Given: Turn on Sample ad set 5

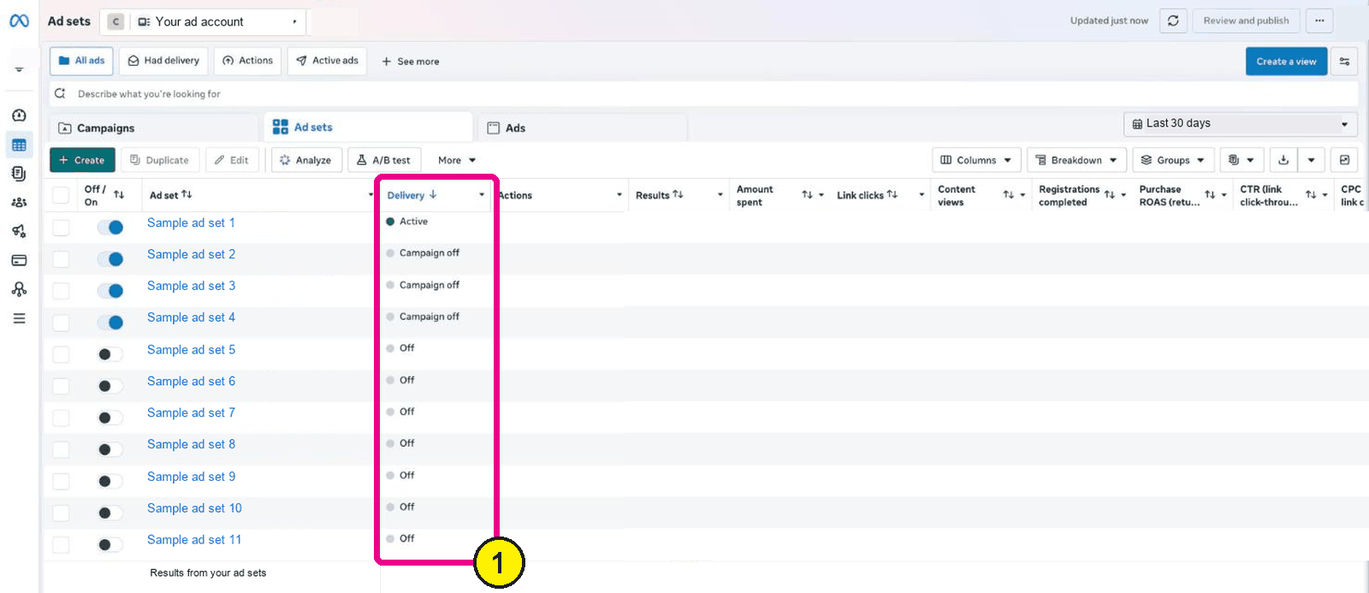Looking at the screenshot, I should [110, 354].
